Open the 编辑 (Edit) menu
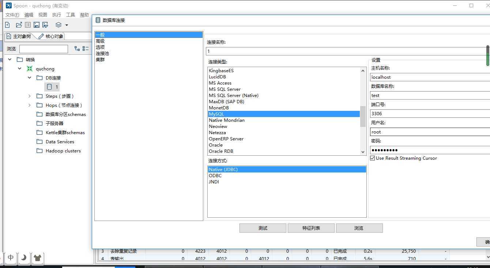 29,15
